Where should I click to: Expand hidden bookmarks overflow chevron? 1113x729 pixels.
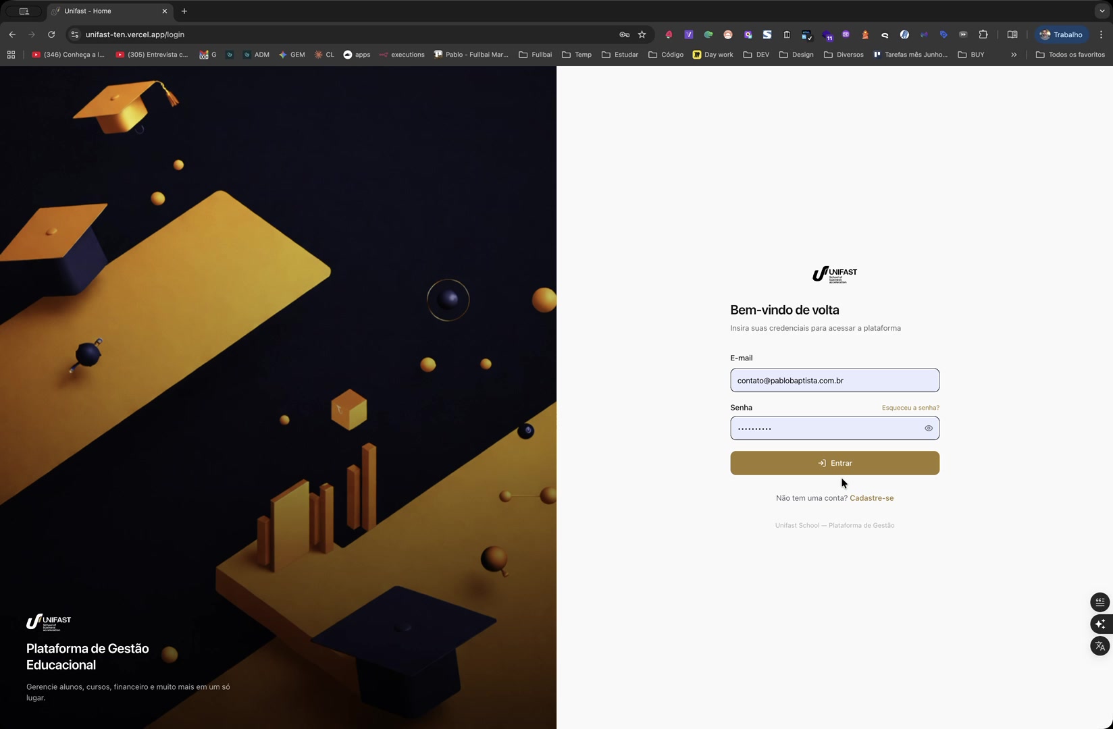coord(1014,55)
